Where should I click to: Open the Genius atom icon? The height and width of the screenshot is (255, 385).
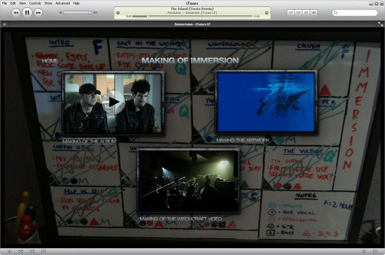click(364, 251)
